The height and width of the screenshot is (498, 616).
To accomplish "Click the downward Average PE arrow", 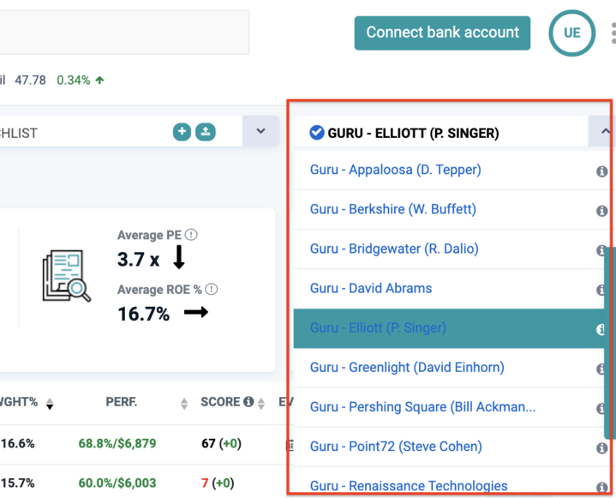I will pyautogui.click(x=179, y=257).
